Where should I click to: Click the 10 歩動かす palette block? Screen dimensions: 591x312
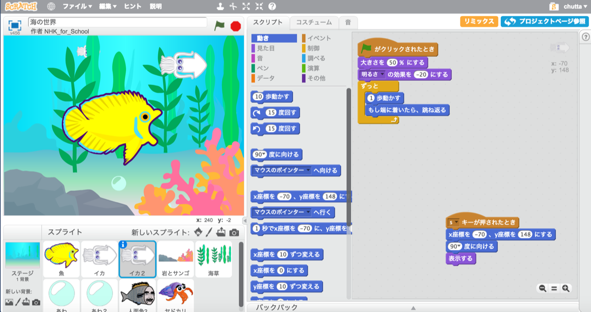[x=272, y=96]
